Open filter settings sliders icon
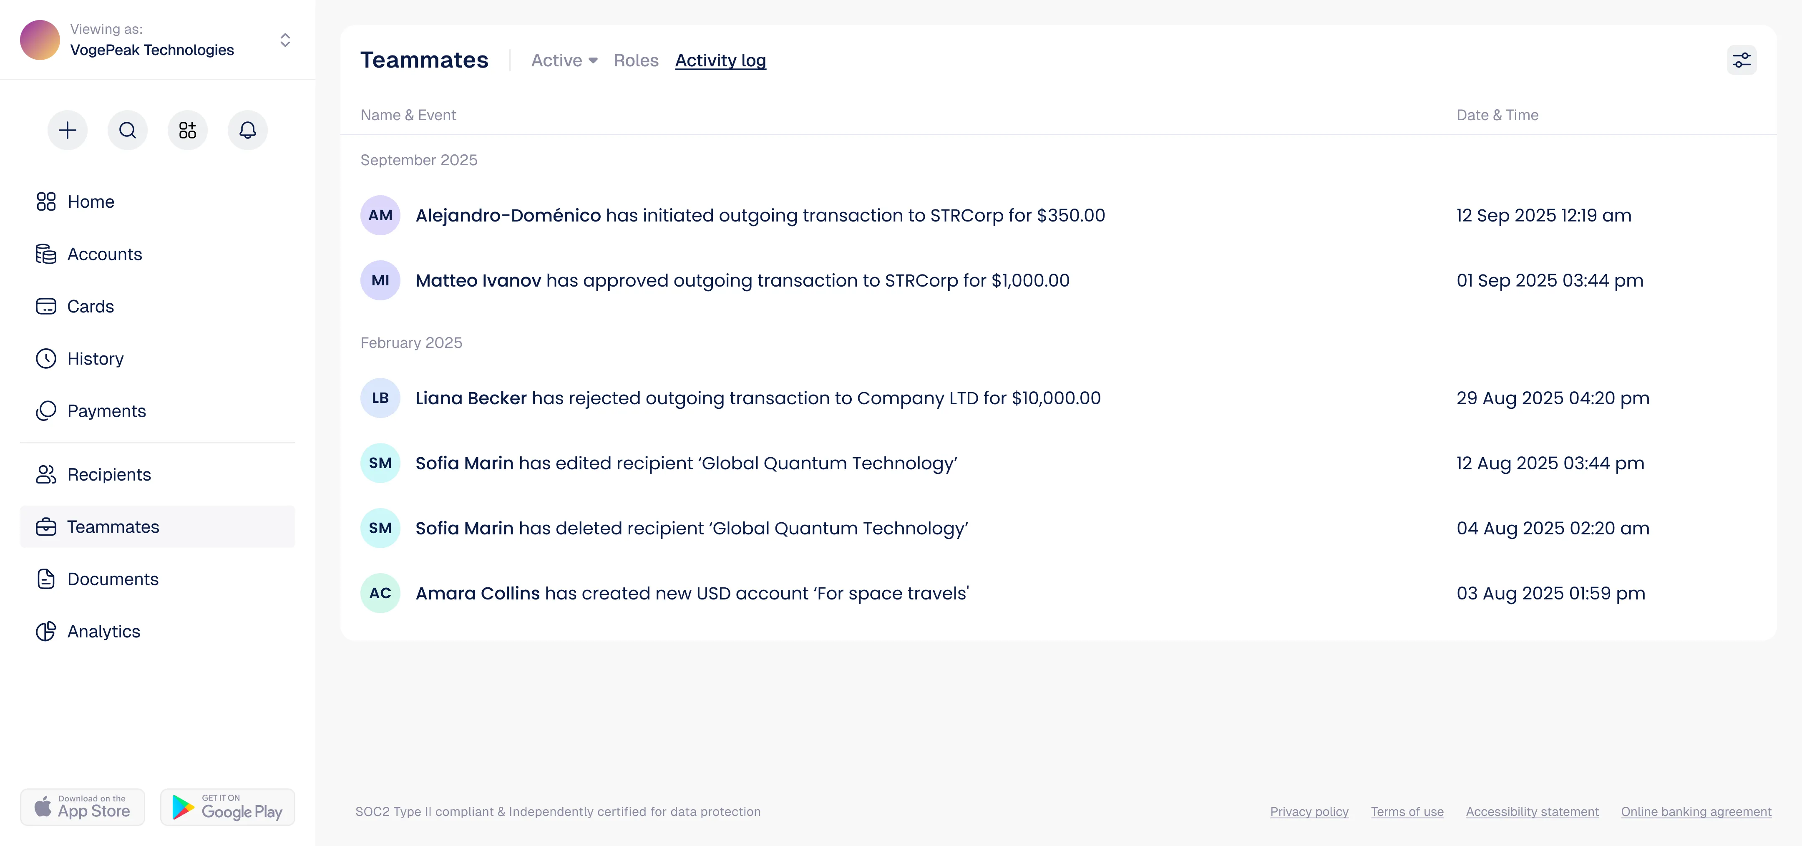The height and width of the screenshot is (846, 1802). [1741, 60]
